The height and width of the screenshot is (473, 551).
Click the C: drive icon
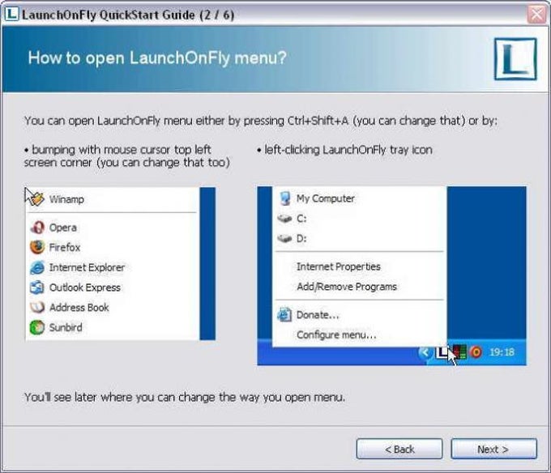(x=284, y=219)
